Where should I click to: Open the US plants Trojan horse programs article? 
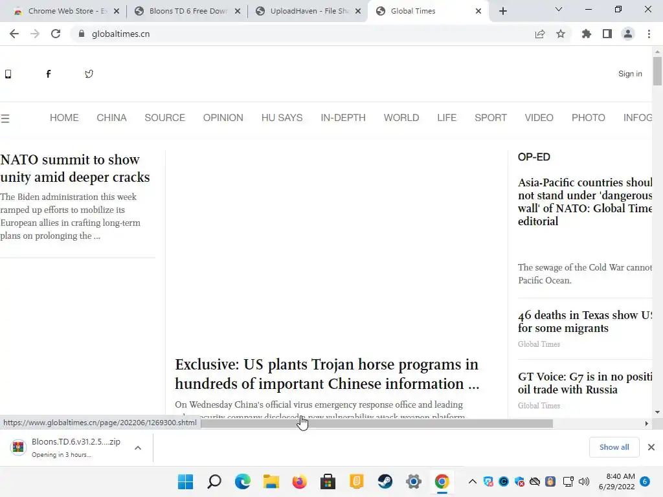point(327,374)
